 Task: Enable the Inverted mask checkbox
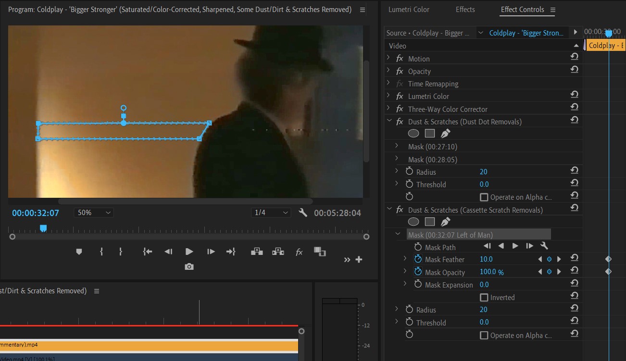click(x=484, y=298)
